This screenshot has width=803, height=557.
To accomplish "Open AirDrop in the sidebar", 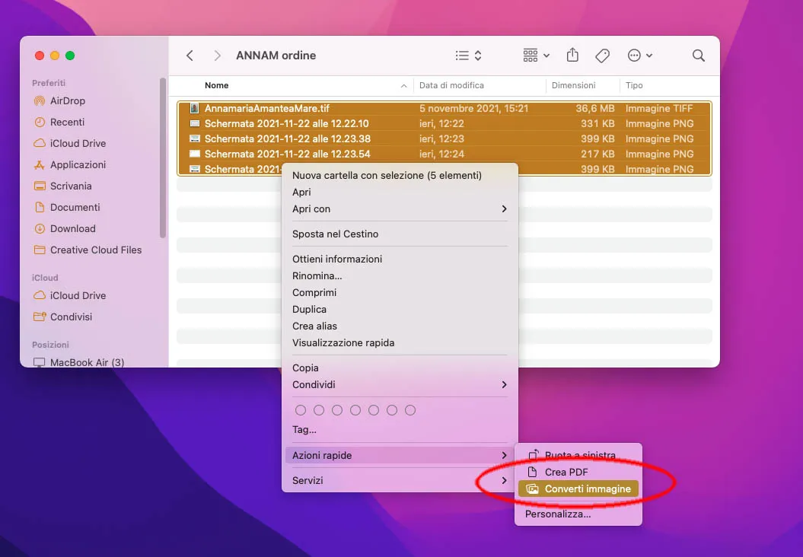I will point(67,100).
